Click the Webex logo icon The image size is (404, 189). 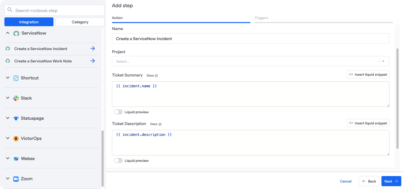(16, 159)
